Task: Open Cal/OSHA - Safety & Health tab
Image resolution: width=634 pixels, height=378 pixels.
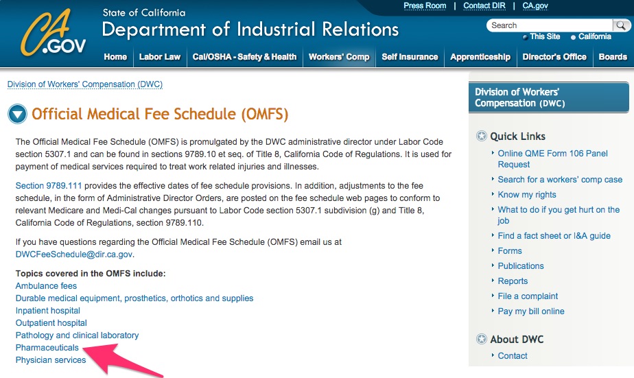Action: coord(245,57)
